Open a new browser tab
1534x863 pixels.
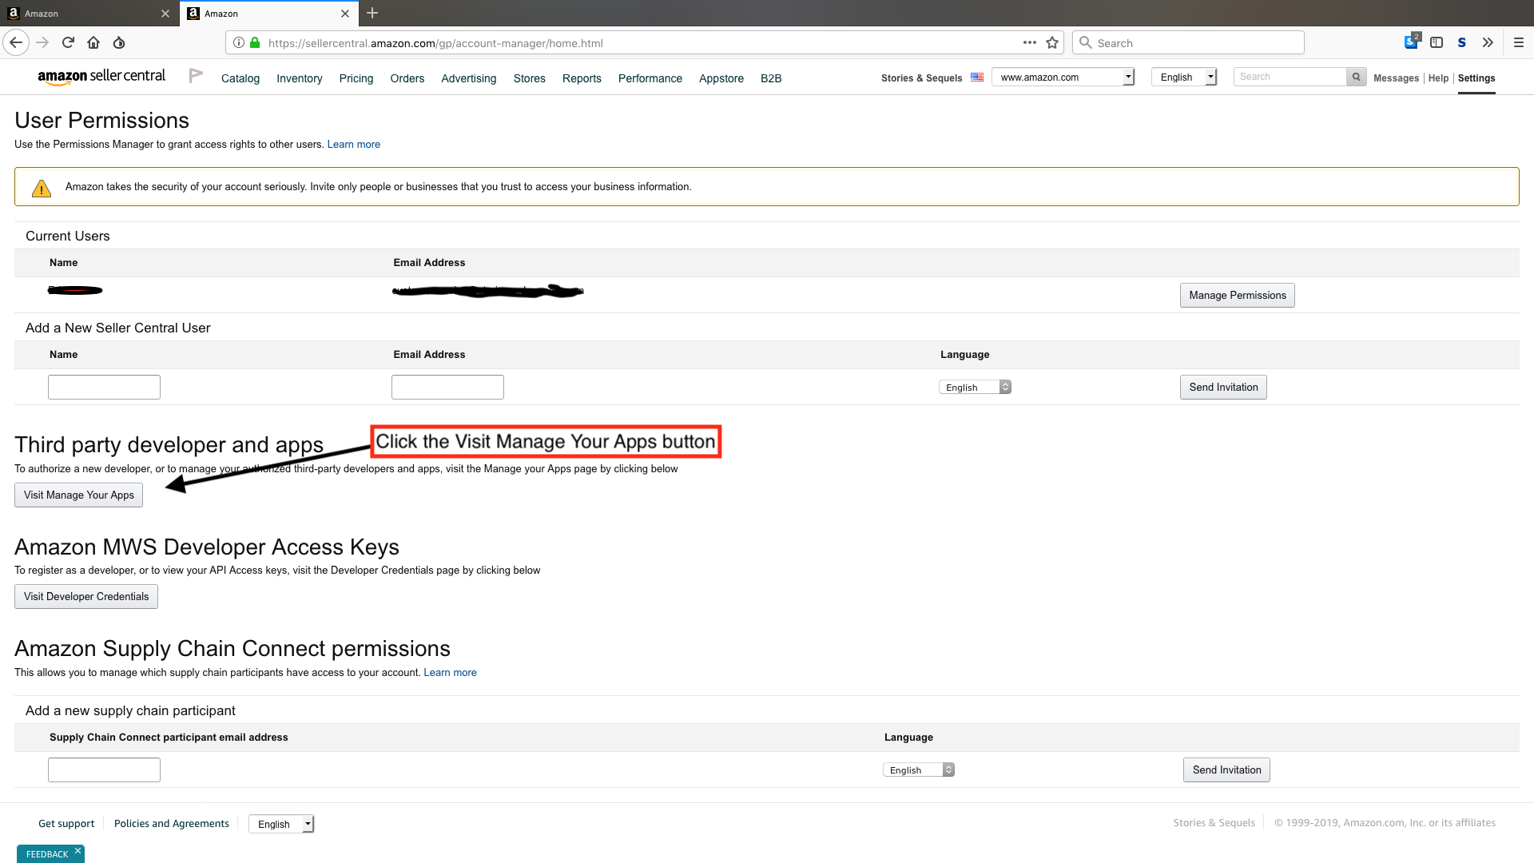[372, 14]
